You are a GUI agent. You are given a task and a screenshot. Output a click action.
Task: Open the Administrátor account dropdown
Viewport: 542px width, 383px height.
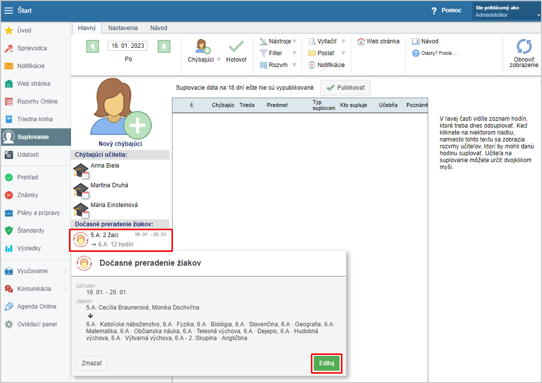point(507,11)
